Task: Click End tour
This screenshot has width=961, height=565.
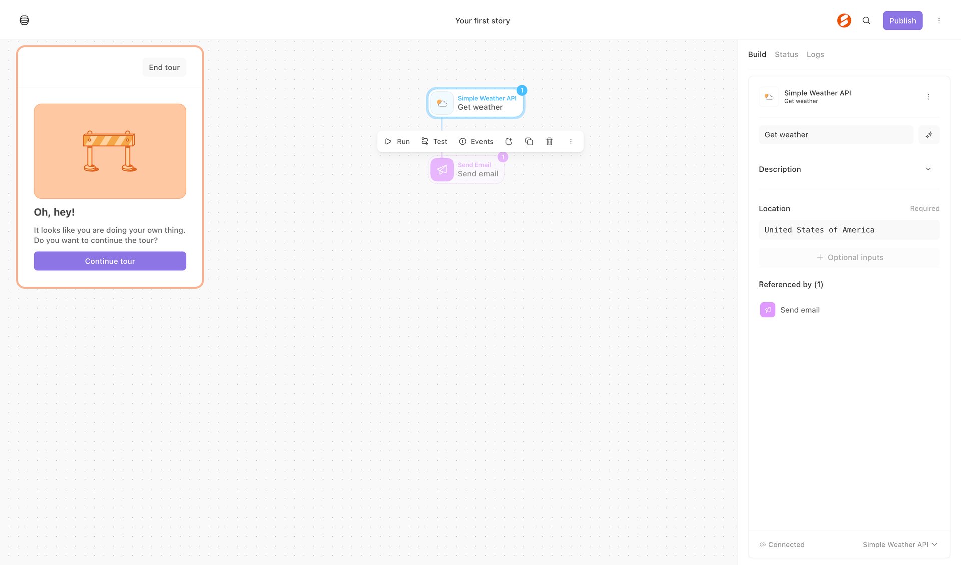Action: click(x=164, y=67)
